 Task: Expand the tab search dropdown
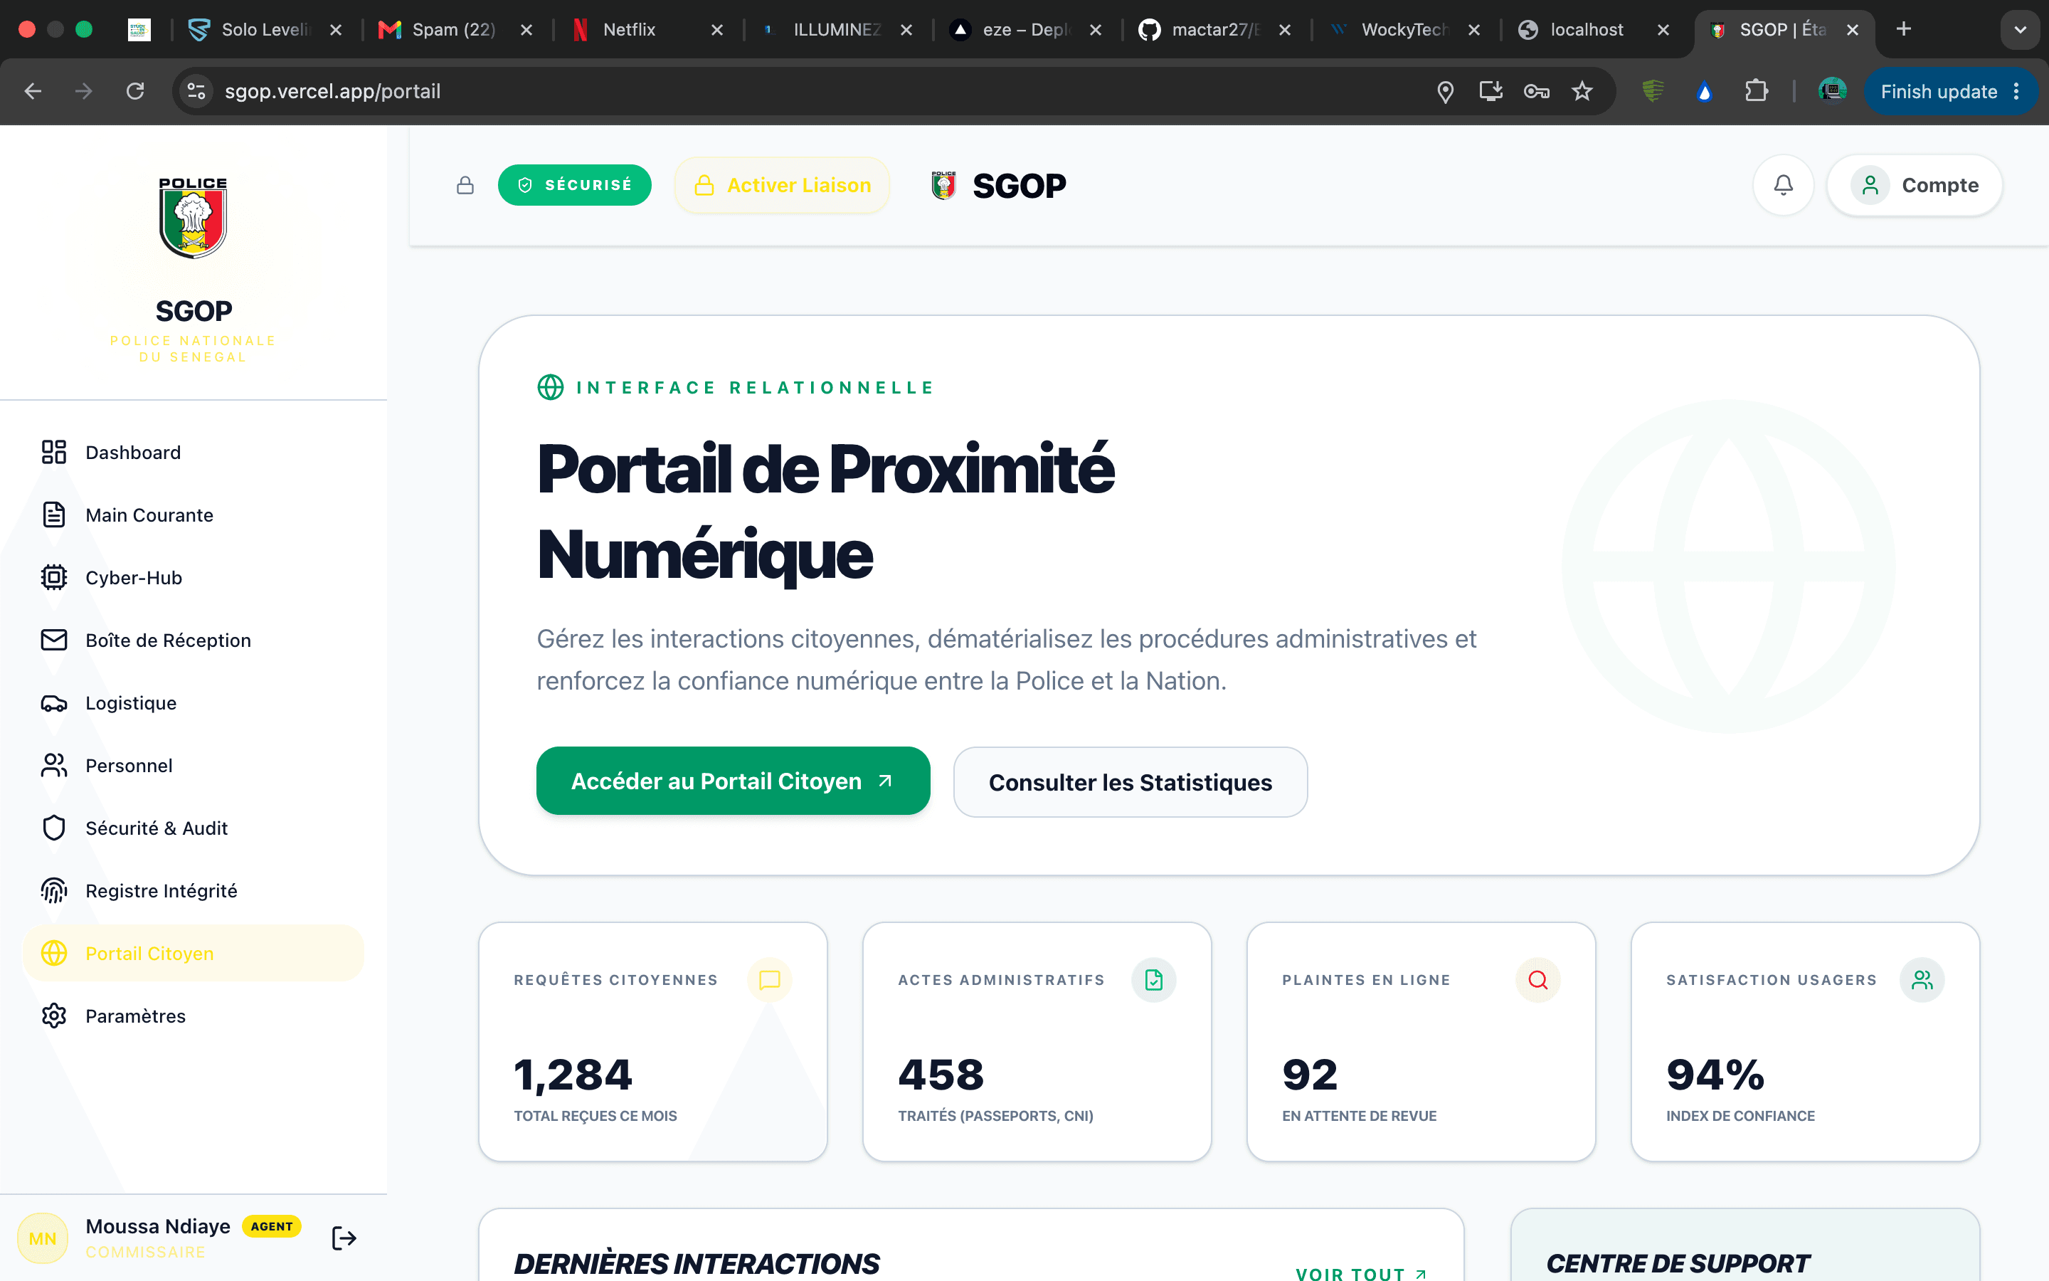point(2021,30)
